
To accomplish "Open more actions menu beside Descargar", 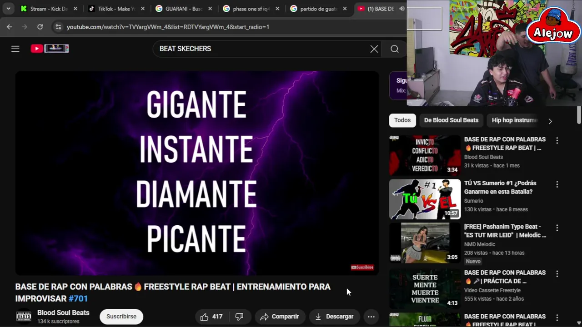I will [371, 317].
